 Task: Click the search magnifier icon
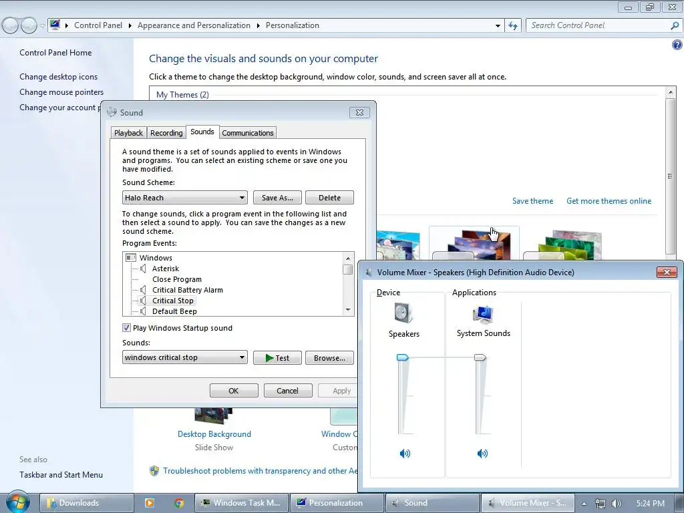click(x=675, y=25)
